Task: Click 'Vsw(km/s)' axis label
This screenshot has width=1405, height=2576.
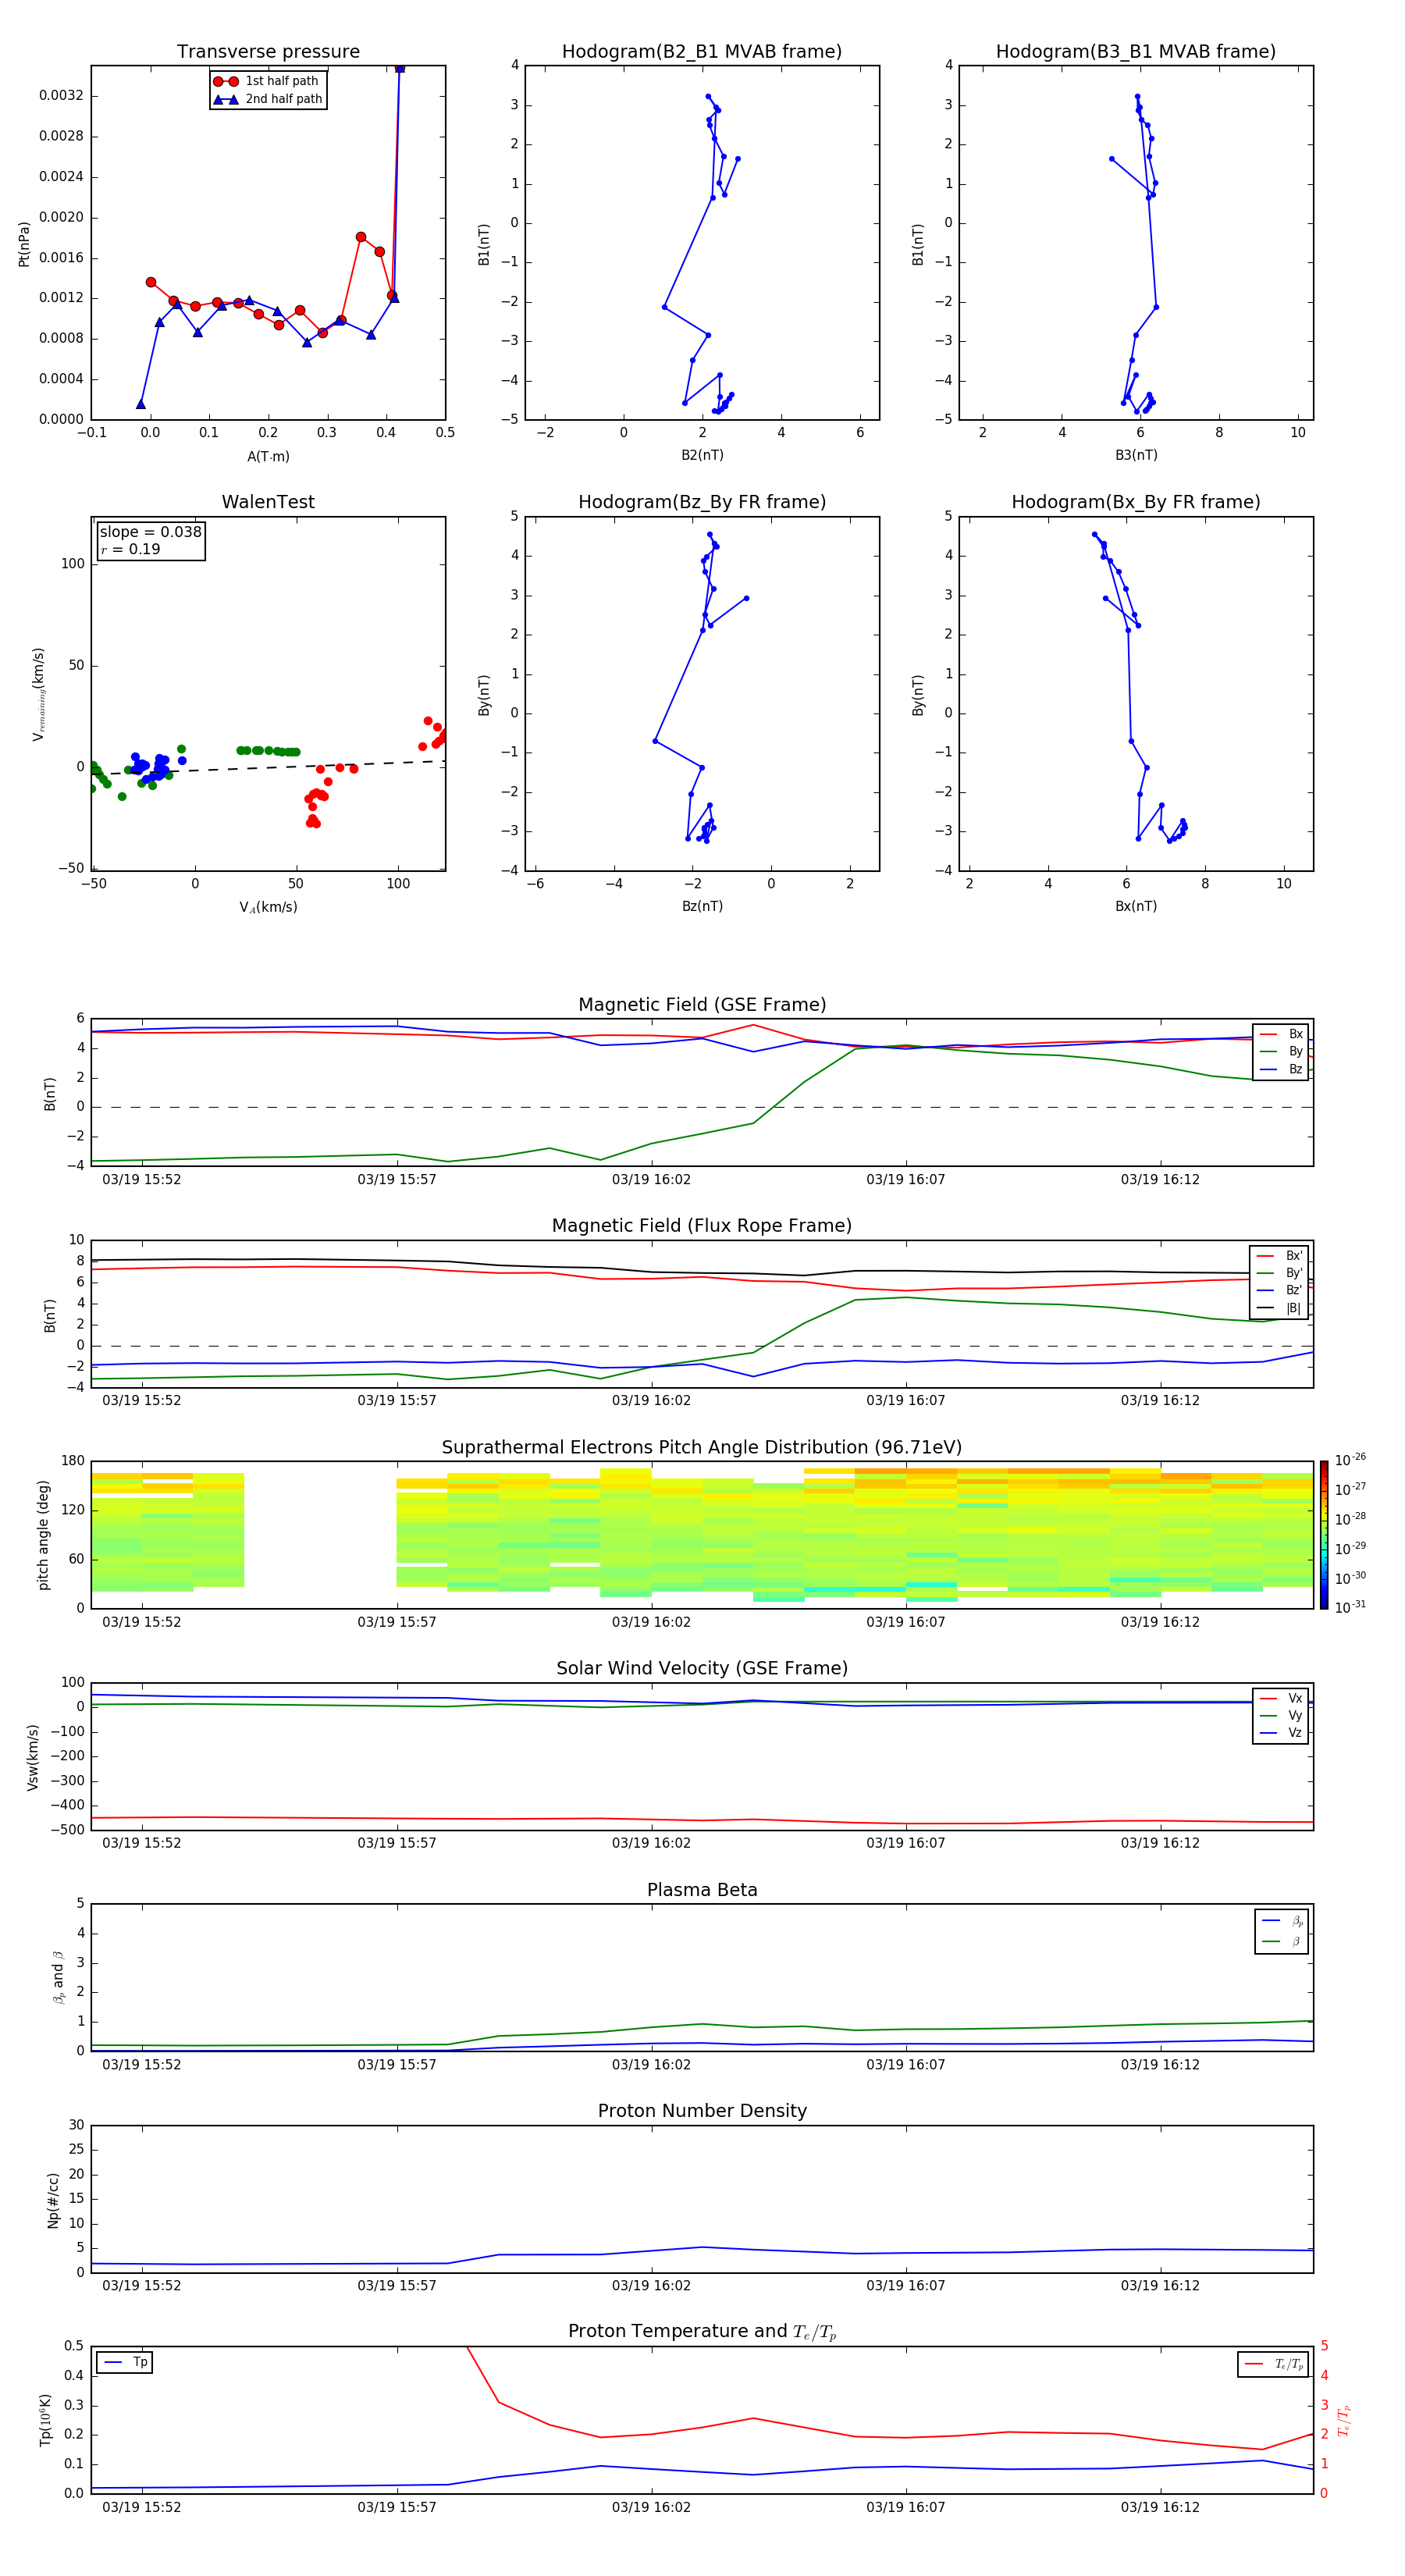Action: (33, 1757)
